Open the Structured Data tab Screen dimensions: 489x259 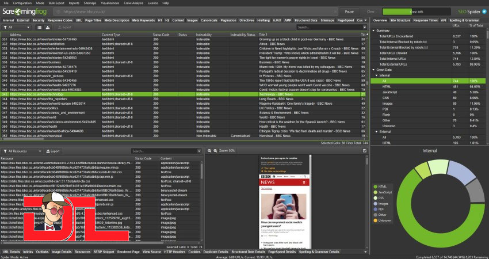[305, 20]
